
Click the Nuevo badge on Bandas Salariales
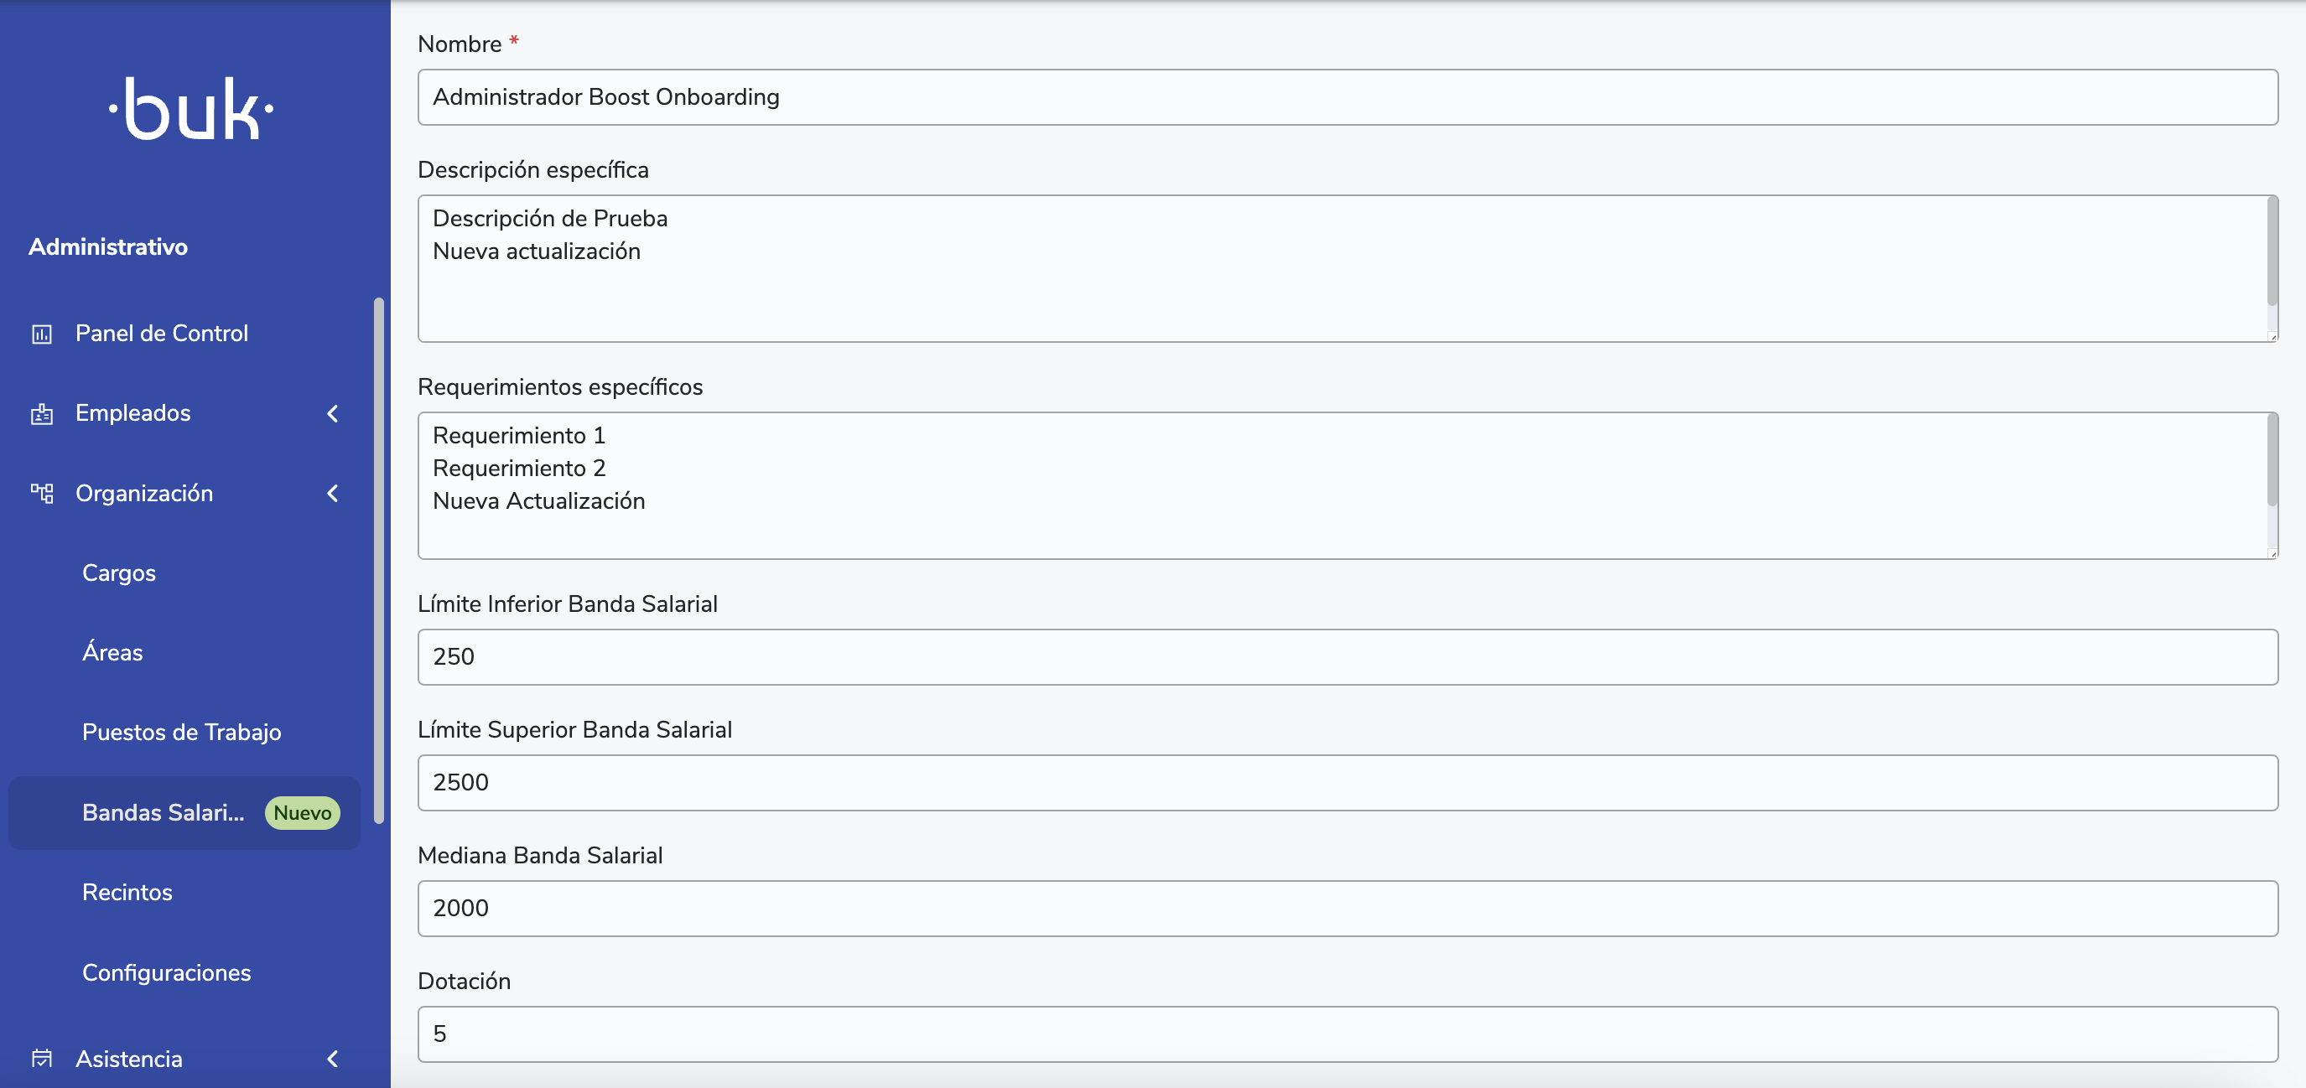pyautogui.click(x=302, y=813)
